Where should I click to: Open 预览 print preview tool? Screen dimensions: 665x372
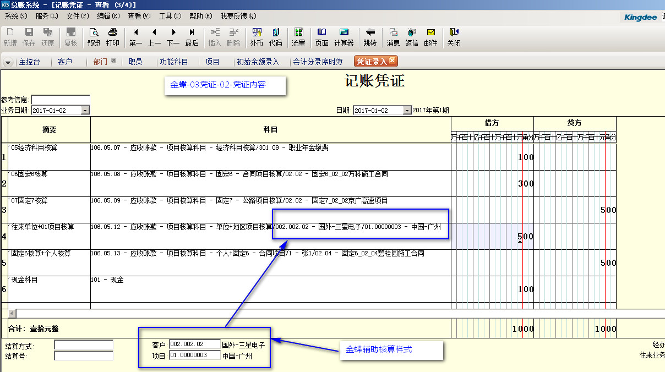tap(94, 36)
